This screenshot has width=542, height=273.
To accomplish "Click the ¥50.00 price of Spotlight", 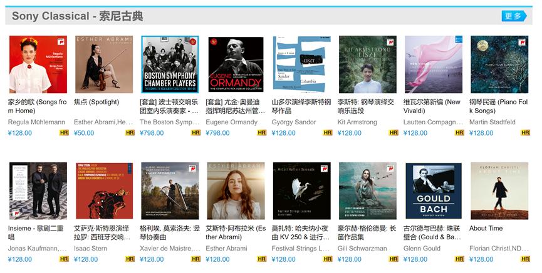I will (x=84, y=133).
